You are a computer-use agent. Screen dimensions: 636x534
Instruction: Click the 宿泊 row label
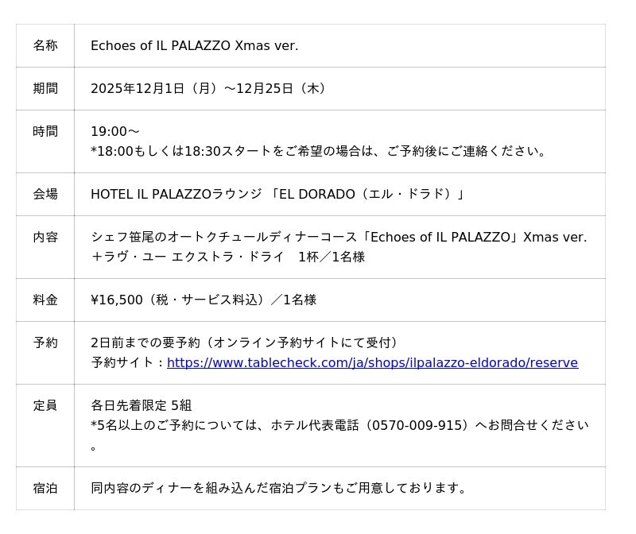45,489
